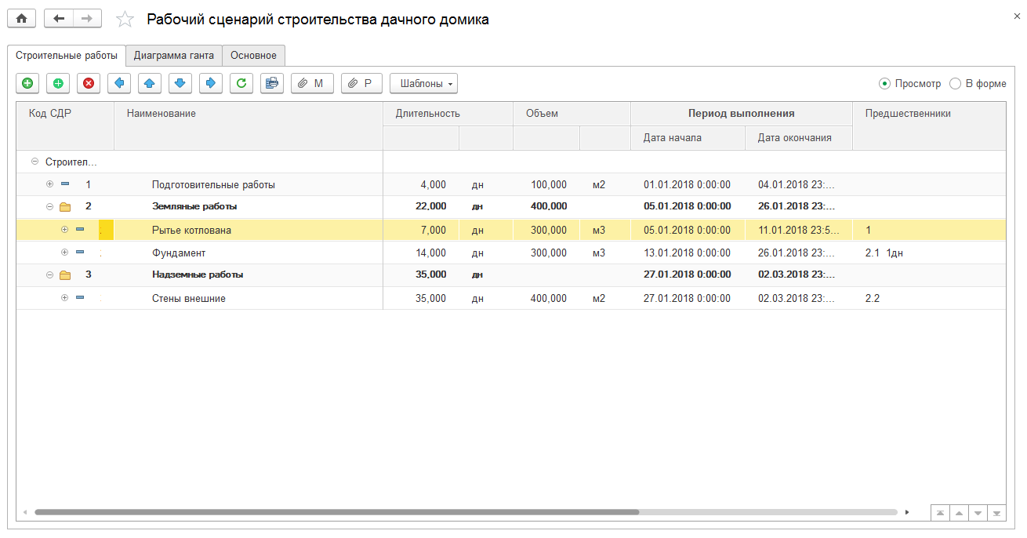The image size is (1027, 538).
Task: Click the 22,000 duration cell
Action: 421,207
